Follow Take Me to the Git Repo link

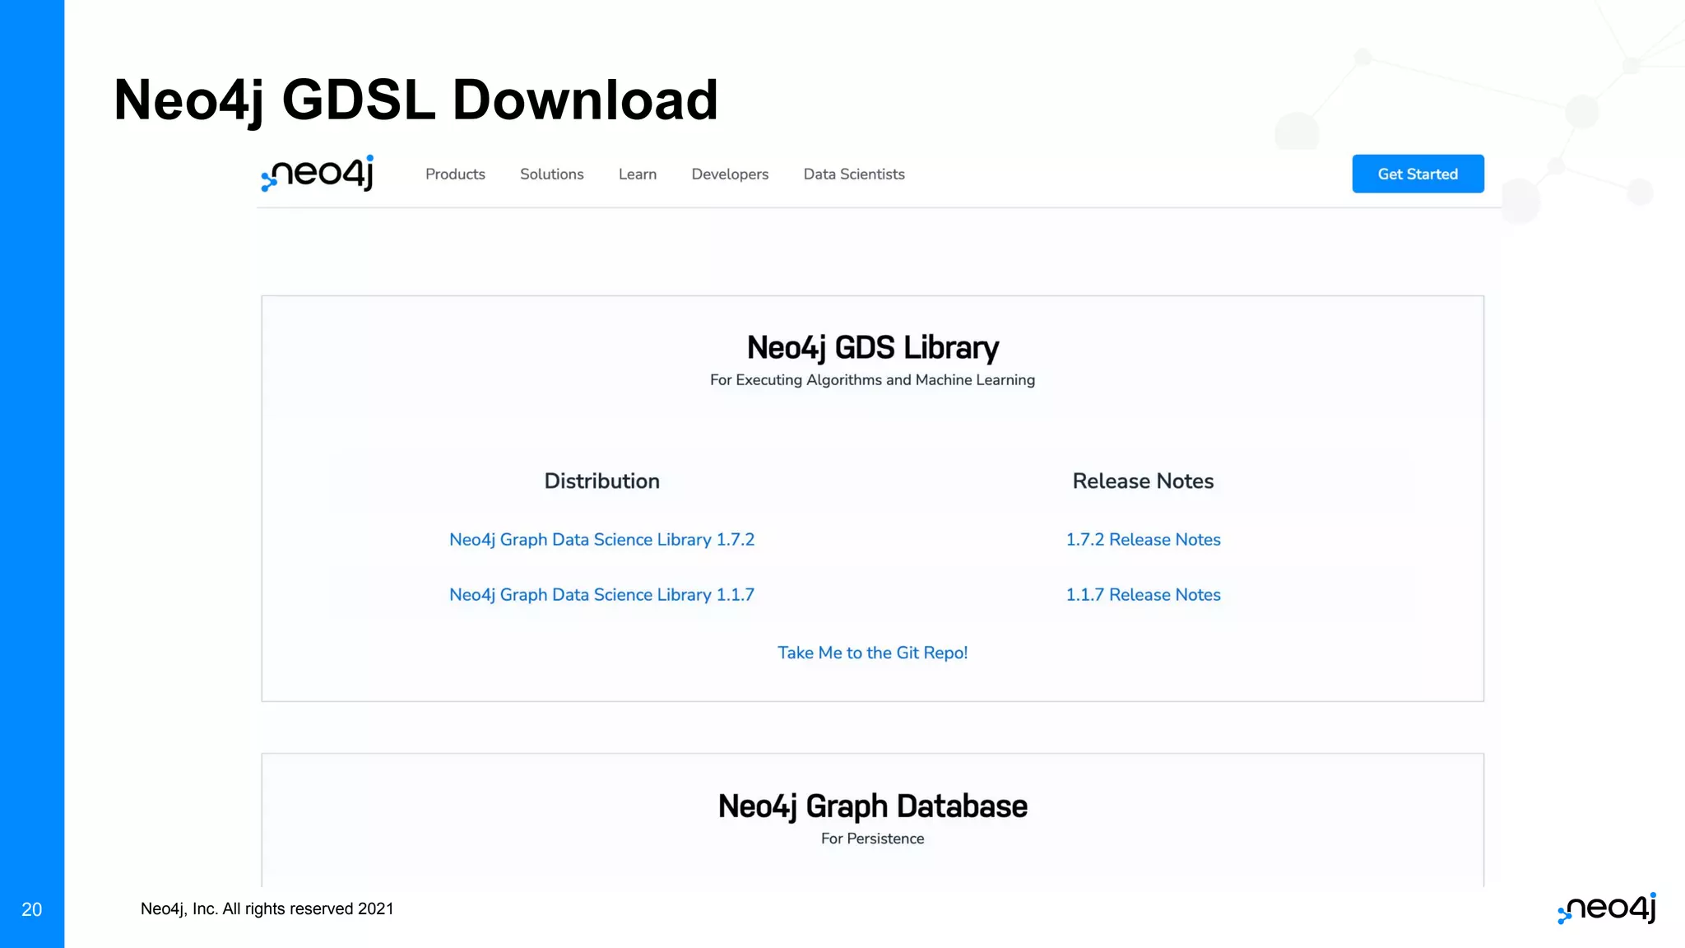[872, 653]
